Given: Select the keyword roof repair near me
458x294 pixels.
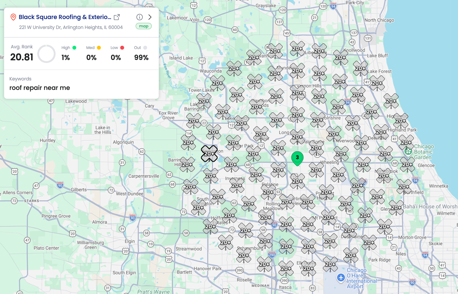Looking at the screenshot, I should [40, 88].
